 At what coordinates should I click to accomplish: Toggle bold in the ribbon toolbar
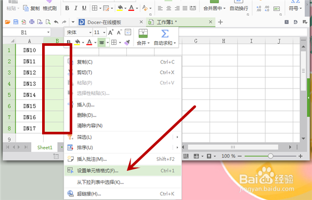pos(67,8)
